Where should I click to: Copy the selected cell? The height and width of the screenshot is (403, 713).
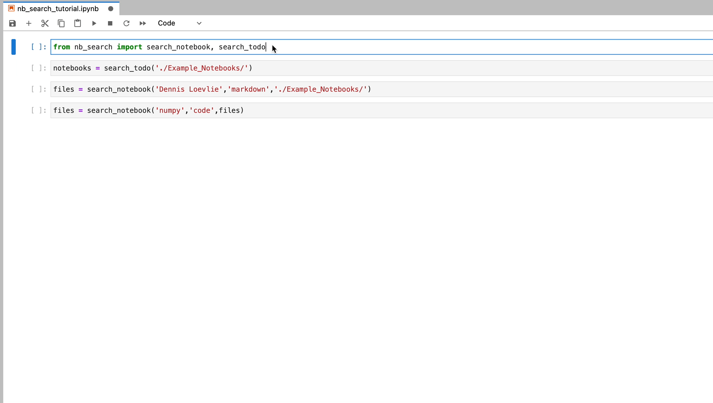pos(61,23)
